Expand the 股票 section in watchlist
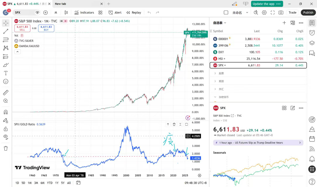The height and width of the screenshot is (187, 317). (x=221, y=73)
